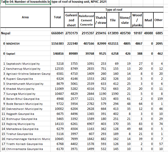This screenshot has width=168, height=152.
Task: Select Agnisair total value 6581
Action: (57, 74)
